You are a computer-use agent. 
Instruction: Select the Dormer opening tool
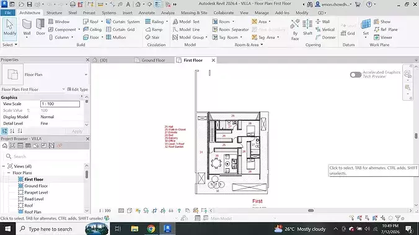325,37
